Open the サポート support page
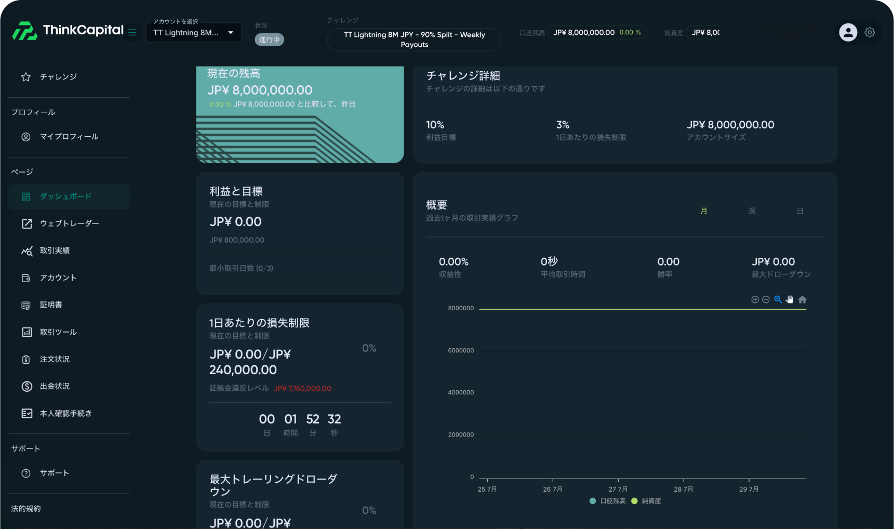Viewport: 894px width, 529px height. pyautogui.click(x=54, y=473)
